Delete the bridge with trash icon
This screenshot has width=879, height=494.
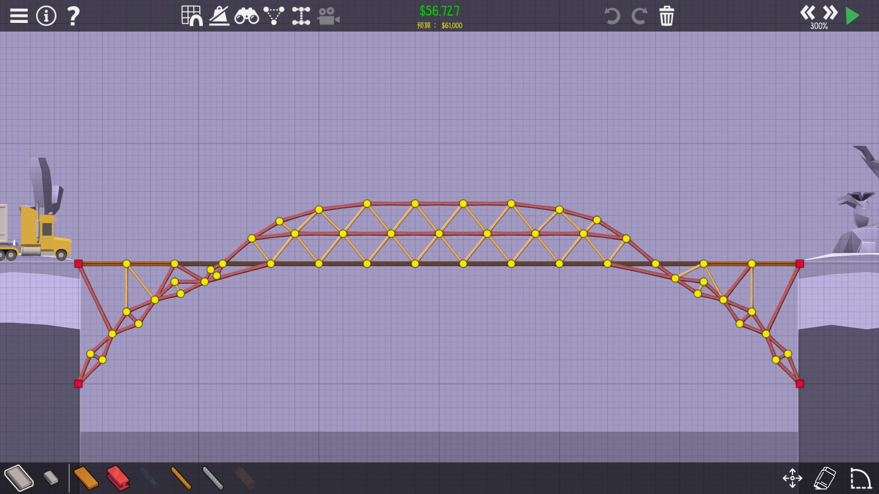(667, 16)
